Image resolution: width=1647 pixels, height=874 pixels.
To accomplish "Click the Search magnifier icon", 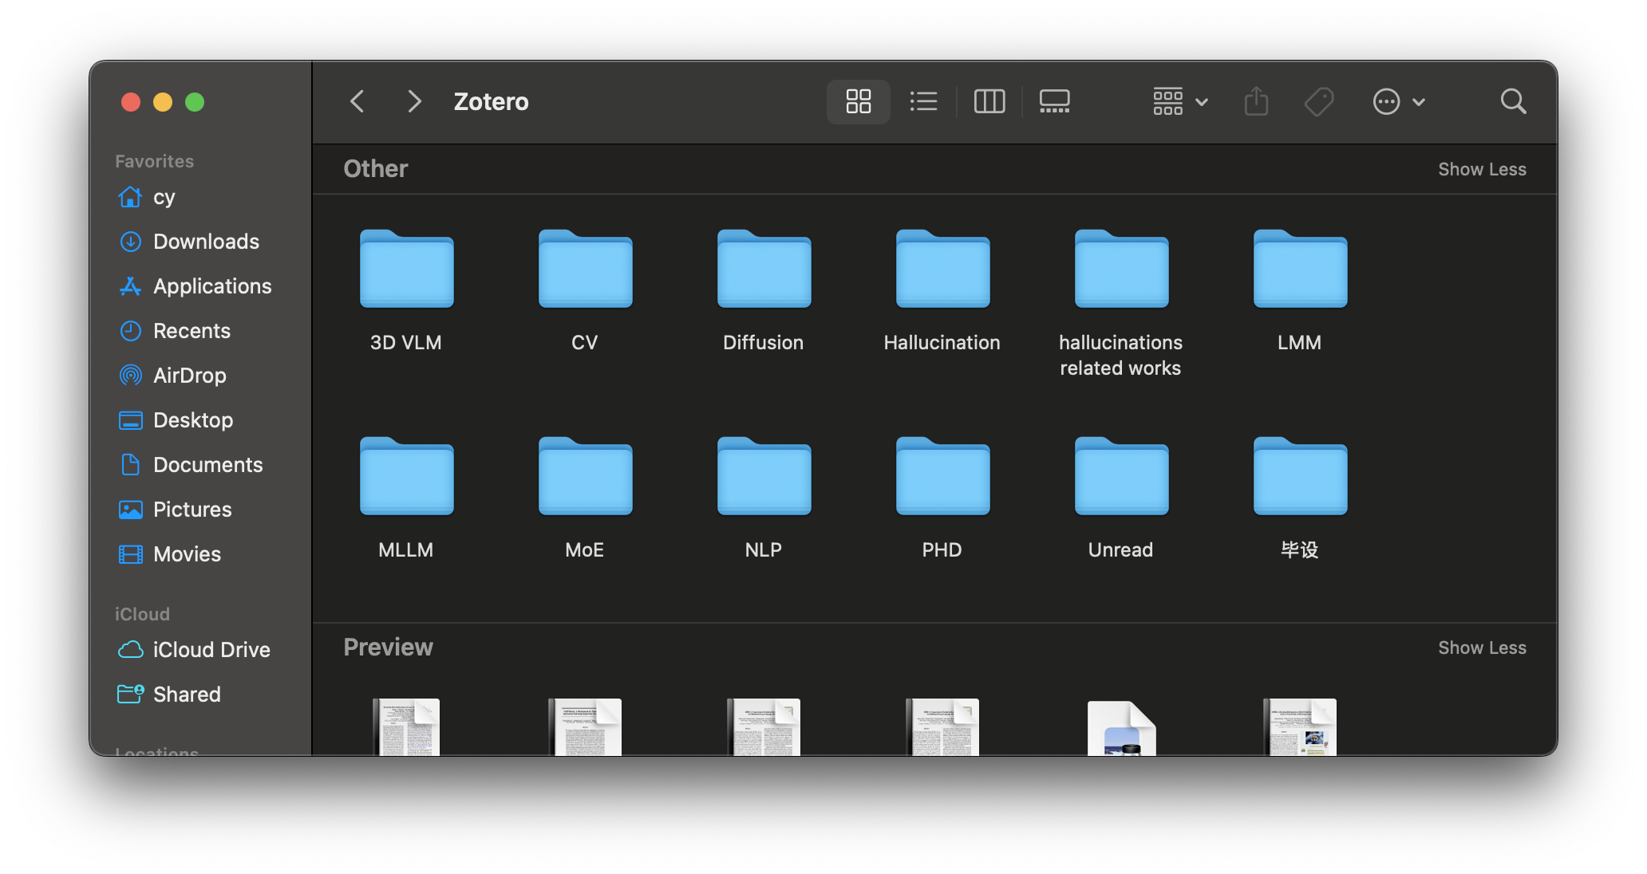I will point(1513,101).
